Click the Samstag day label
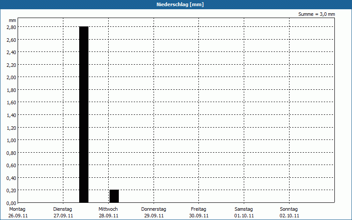 click(x=244, y=209)
